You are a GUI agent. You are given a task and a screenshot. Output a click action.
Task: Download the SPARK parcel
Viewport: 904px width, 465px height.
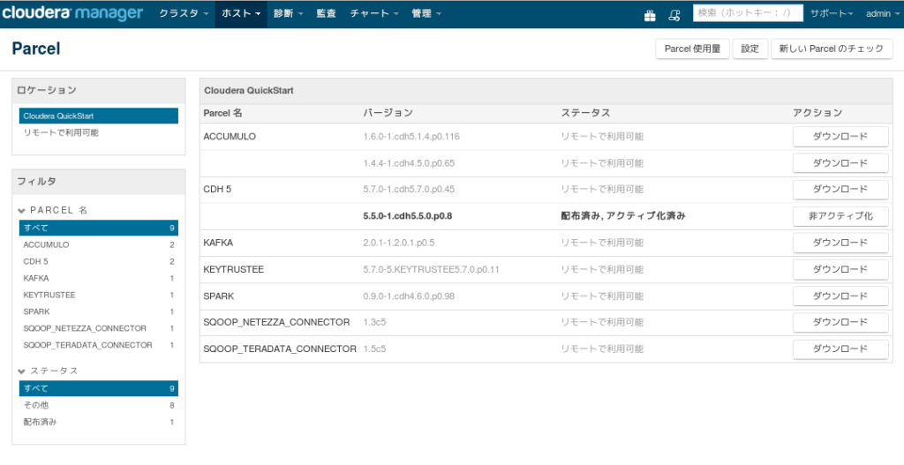pyautogui.click(x=840, y=296)
